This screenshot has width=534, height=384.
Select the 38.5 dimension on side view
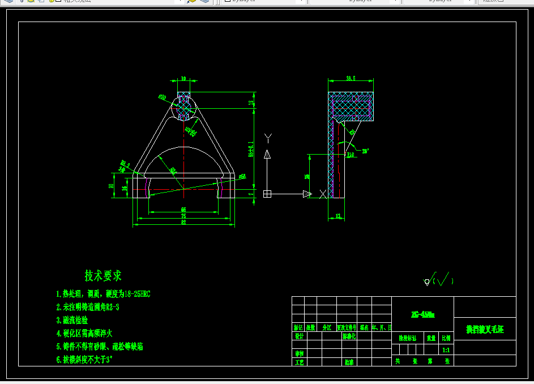click(351, 78)
